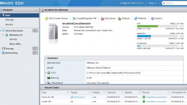This screenshot has width=187, height=105.
Task: Click the Windows-01 target VM icon in tasks
Action: point(72,97)
